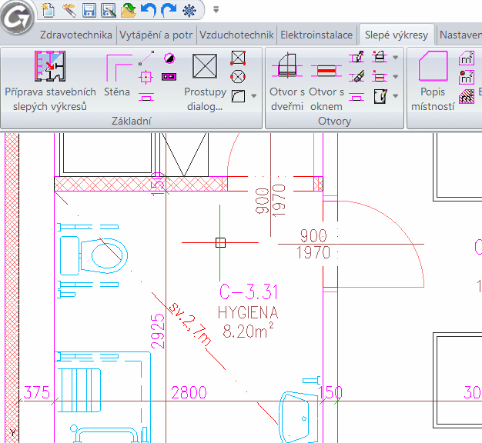
Task: Open top dropdown arrow in Otvory group
Action: pyautogui.click(x=396, y=57)
